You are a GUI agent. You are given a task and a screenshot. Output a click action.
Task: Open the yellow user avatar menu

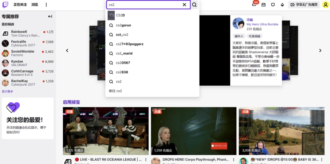coord(325,5)
